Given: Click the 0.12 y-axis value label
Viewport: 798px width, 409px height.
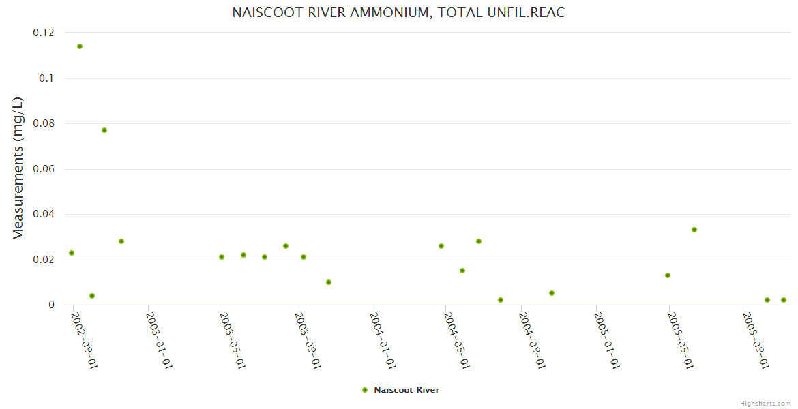Looking at the screenshot, I should point(44,33).
